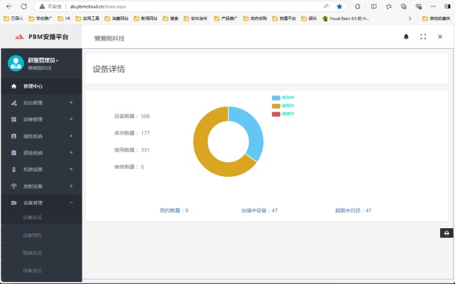Click the print icon on right edge
The height and width of the screenshot is (284, 455).
[x=447, y=233]
